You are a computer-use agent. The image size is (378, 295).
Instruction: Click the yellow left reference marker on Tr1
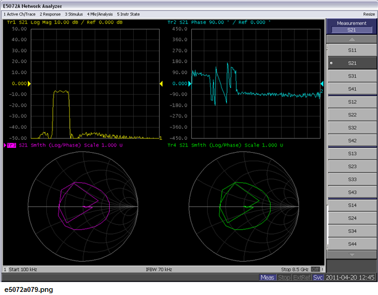pos(29,84)
